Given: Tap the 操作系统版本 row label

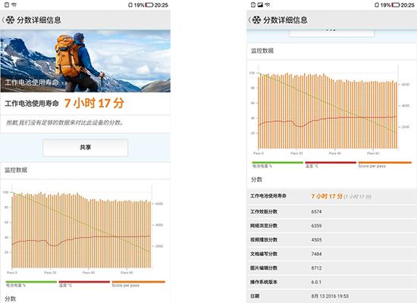Looking at the screenshot, I should [264, 282].
